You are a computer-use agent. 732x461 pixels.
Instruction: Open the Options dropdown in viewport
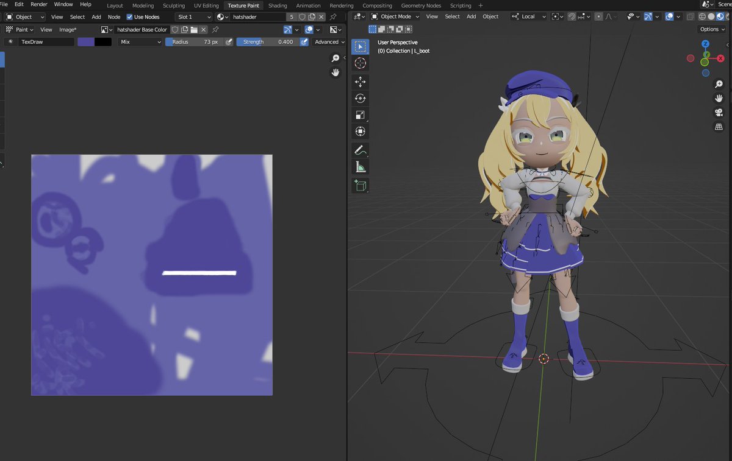[712, 29]
